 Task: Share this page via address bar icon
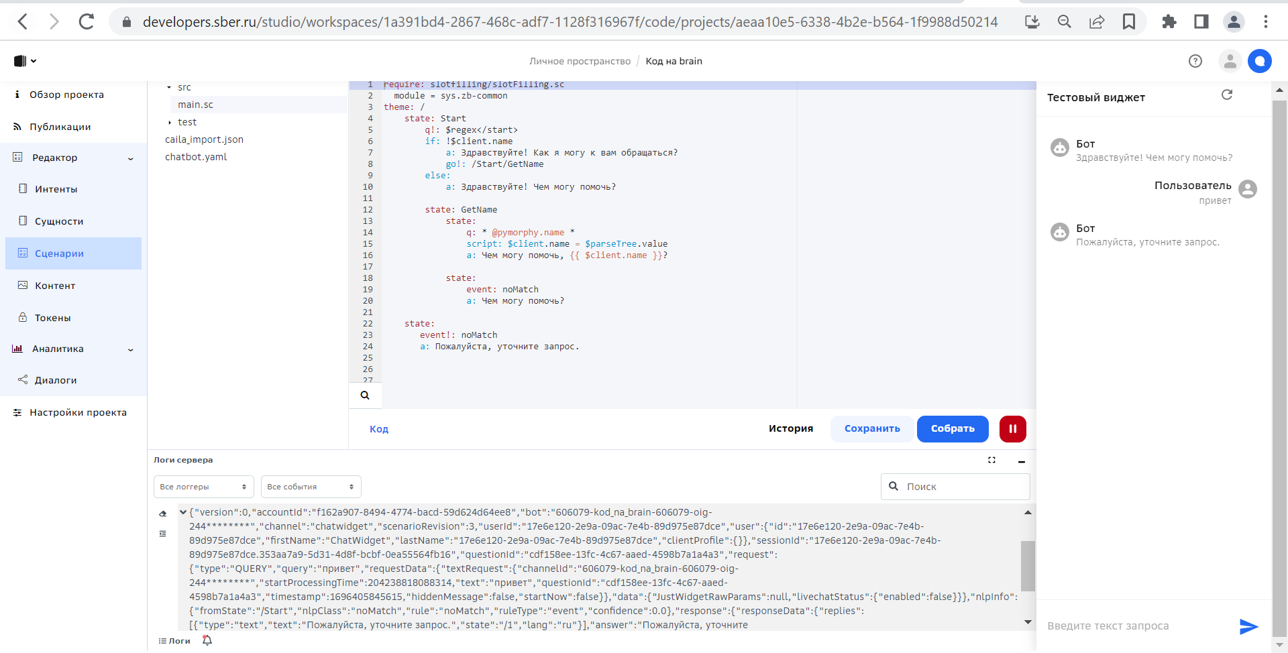click(1097, 22)
